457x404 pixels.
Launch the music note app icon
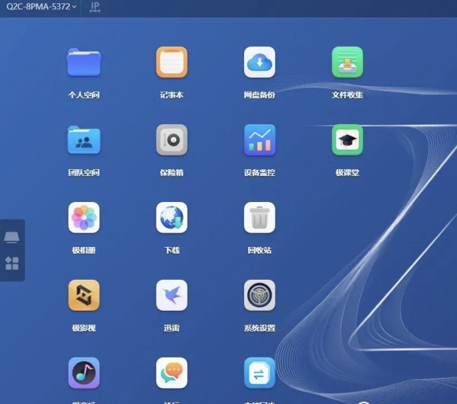[x=84, y=373]
